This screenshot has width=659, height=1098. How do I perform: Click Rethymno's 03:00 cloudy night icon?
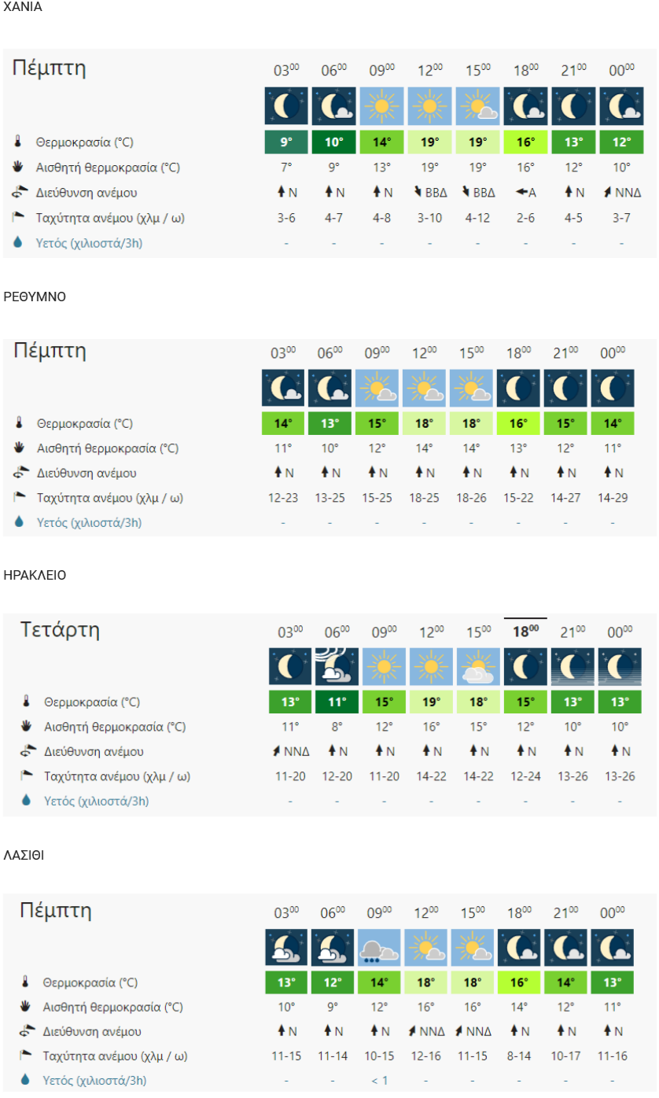(283, 388)
